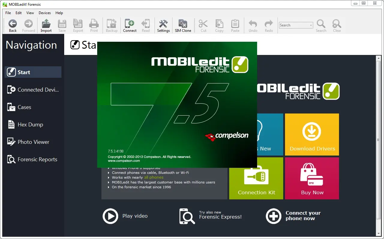Click the MOBILedit title bar app icon
384x239 pixels.
point(4,4)
